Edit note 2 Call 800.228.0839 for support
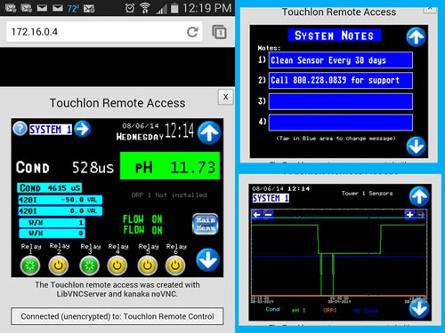The height and width of the screenshot is (333, 445). click(341, 80)
